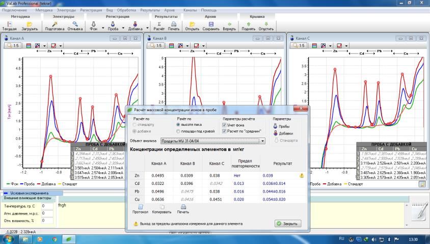This screenshot has width=430, height=244.
Task: Click the Печать icon below the results table
Action: 182,208
